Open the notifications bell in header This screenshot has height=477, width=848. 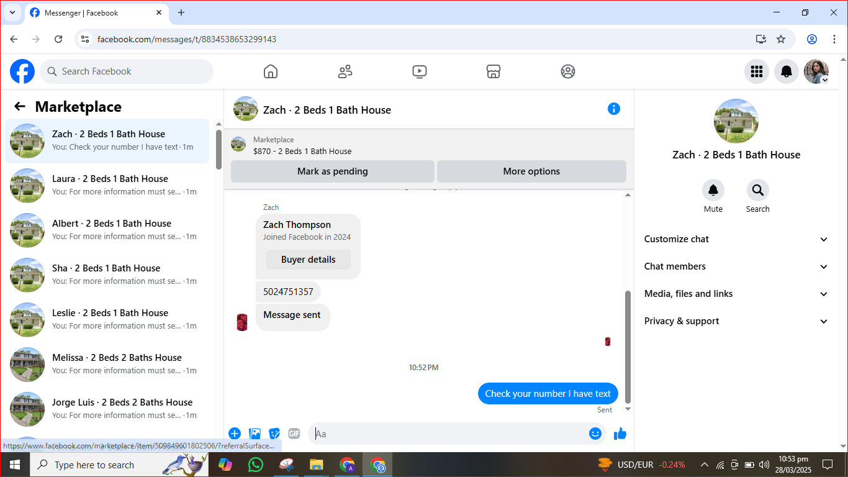click(787, 71)
